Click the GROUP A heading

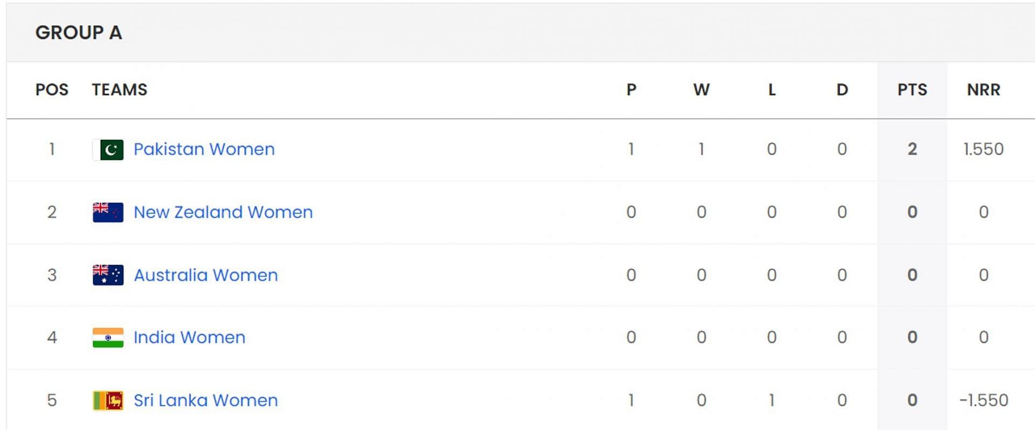79,32
